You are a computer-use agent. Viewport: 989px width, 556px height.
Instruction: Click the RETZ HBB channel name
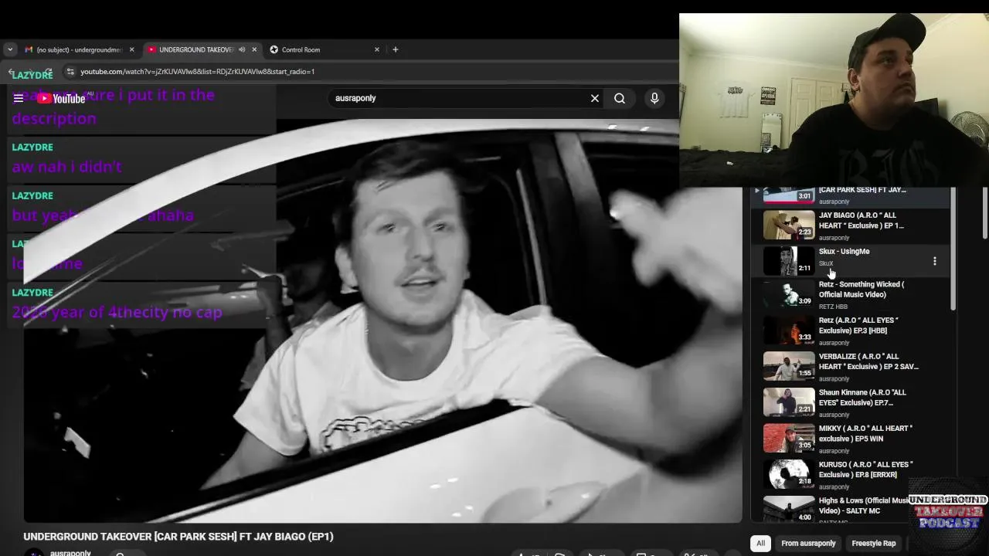(x=833, y=307)
